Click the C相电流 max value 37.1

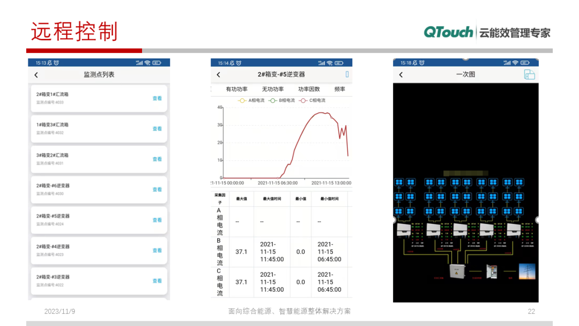(x=241, y=282)
